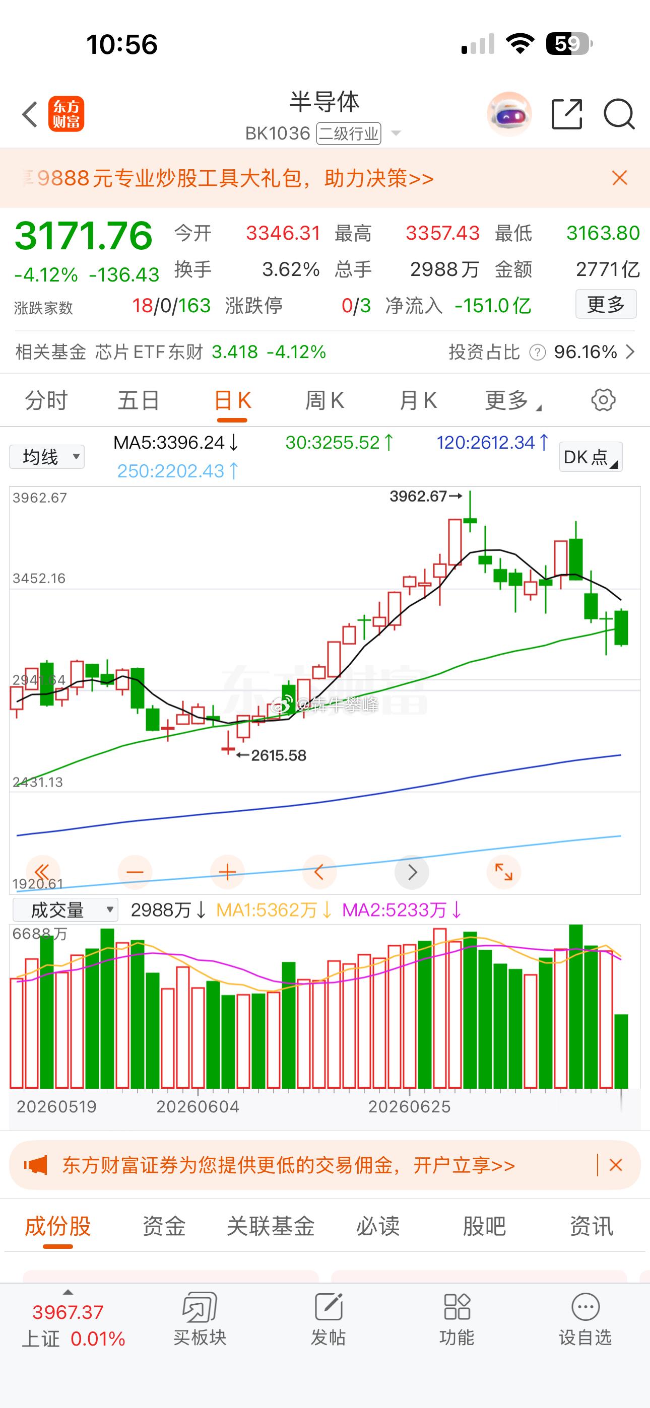Open dropdown arrow beside 二级行业
Screen dimensions: 650x1408
[396, 133]
